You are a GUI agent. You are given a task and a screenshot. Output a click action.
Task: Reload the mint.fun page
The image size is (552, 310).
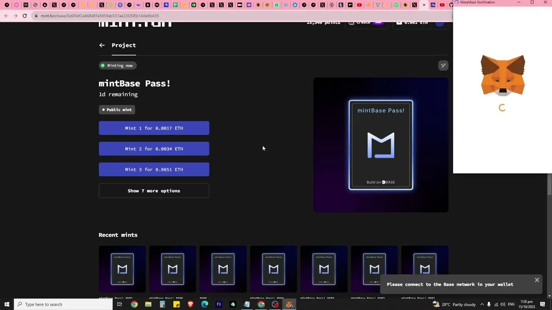tap(25, 16)
